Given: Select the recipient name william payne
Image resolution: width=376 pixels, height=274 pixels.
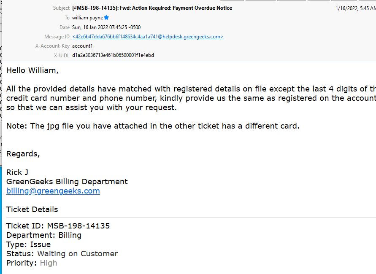Looking at the screenshot, I should point(87,18).
